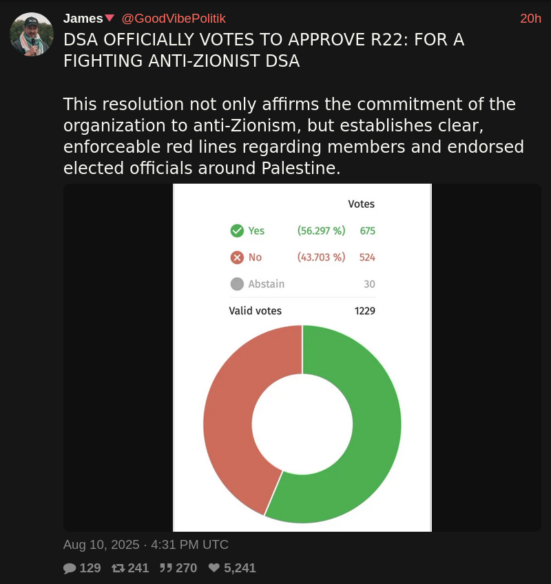Open the vote results image thumbnail
The height and width of the screenshot is (584, 551).
point(302,358)
